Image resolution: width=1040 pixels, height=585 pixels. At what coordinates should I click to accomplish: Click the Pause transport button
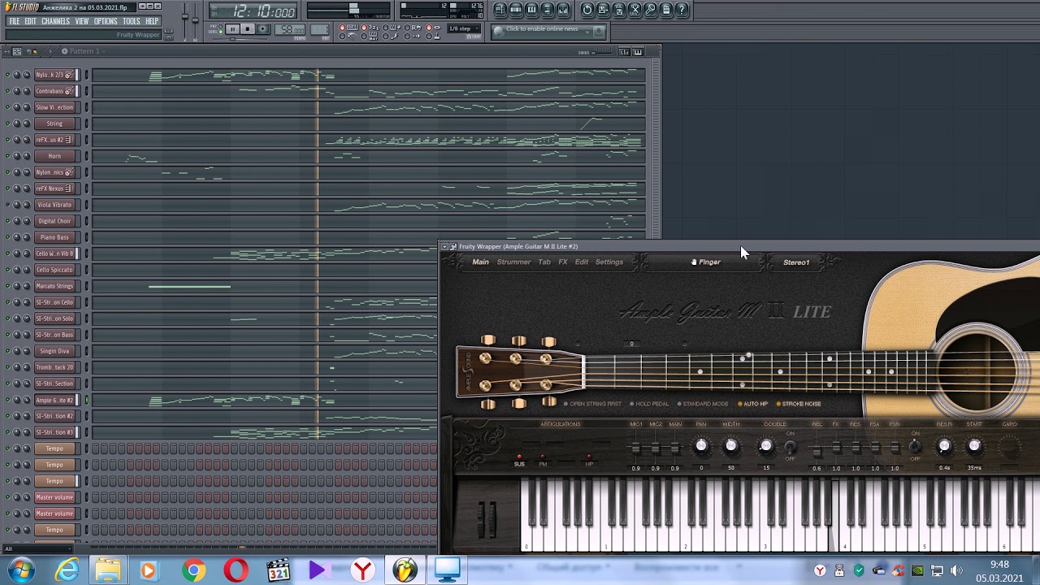(x=232, y=29)
